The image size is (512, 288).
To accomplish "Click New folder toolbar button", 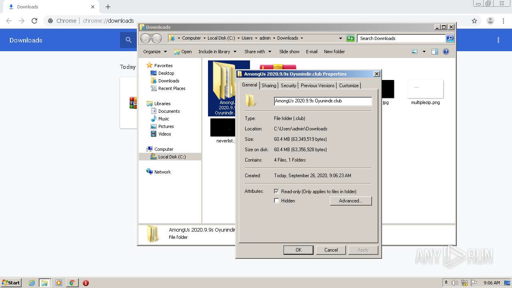I will point(334,52).
